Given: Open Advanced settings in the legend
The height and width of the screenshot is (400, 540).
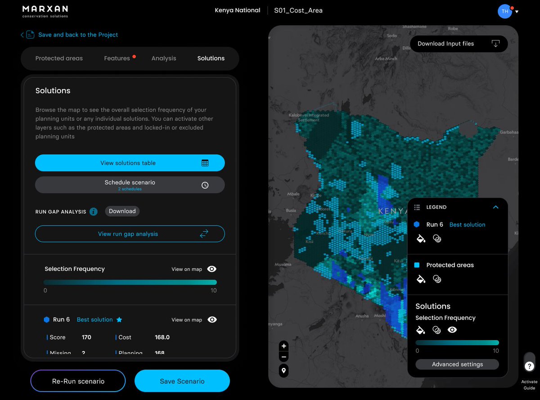Looking at the screenshot, I should click(457, 364).
